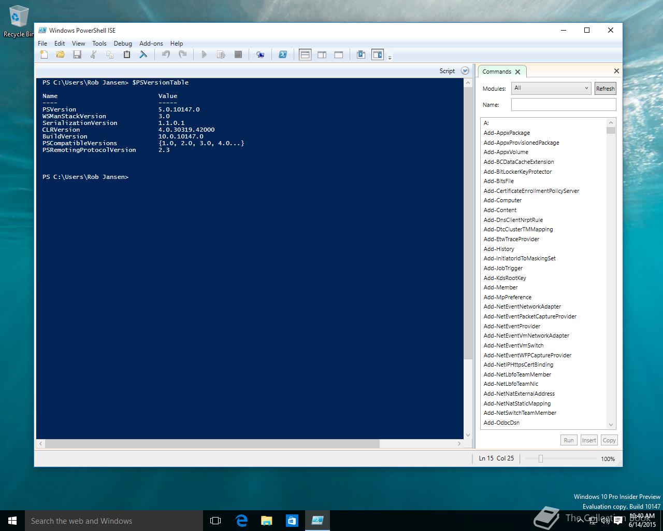The width and height of the screenshot is (663, 531).
Task: Show Script Pane Right layout icon
Action: (322, 54)
